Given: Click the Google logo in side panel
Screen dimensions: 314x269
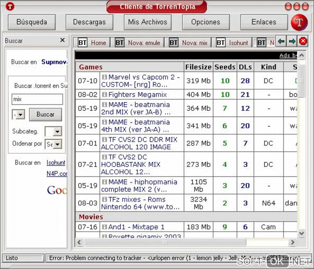Looking at the screenshot, I should pyautogui.click(x=57, y=190).
